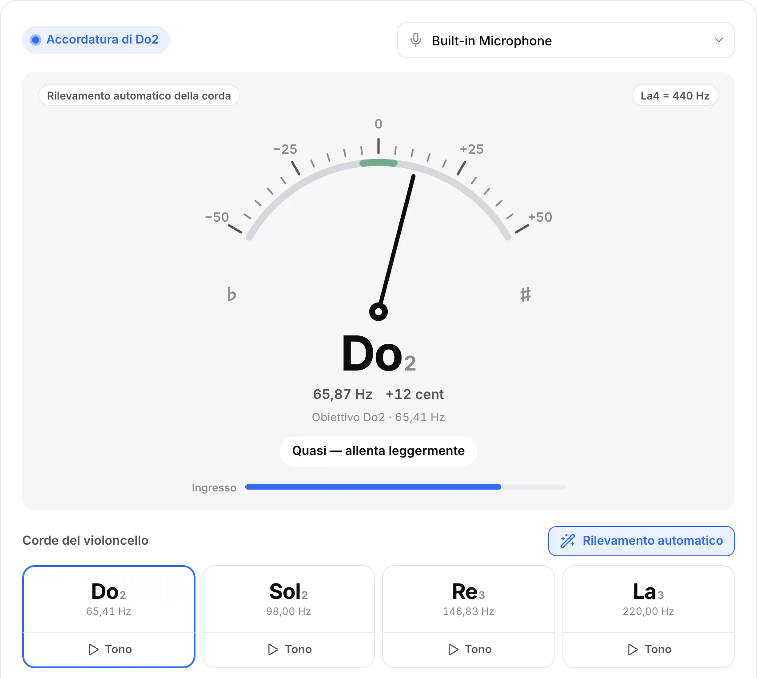Click the −25 gauge scale label

[x=285, y=149]
